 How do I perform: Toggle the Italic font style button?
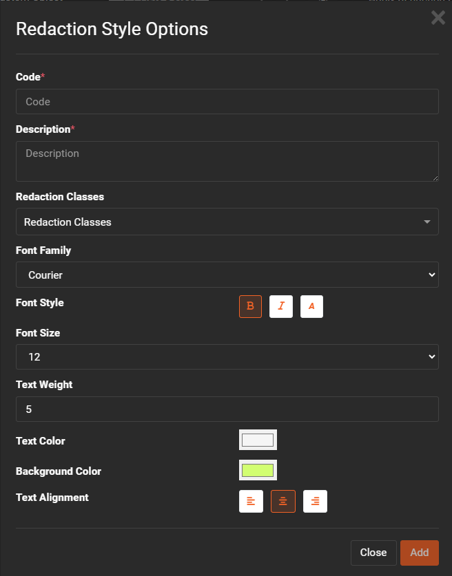pos(280,306)
